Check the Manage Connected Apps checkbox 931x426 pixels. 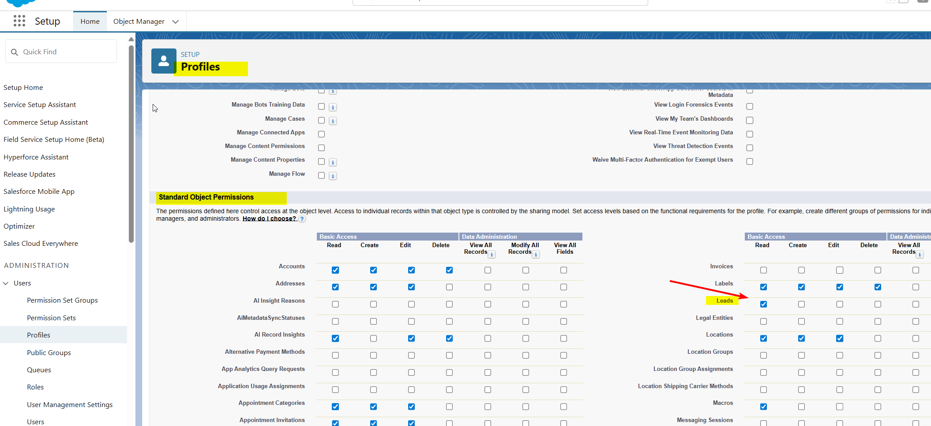pyautogui.click(x=321, y=134)
